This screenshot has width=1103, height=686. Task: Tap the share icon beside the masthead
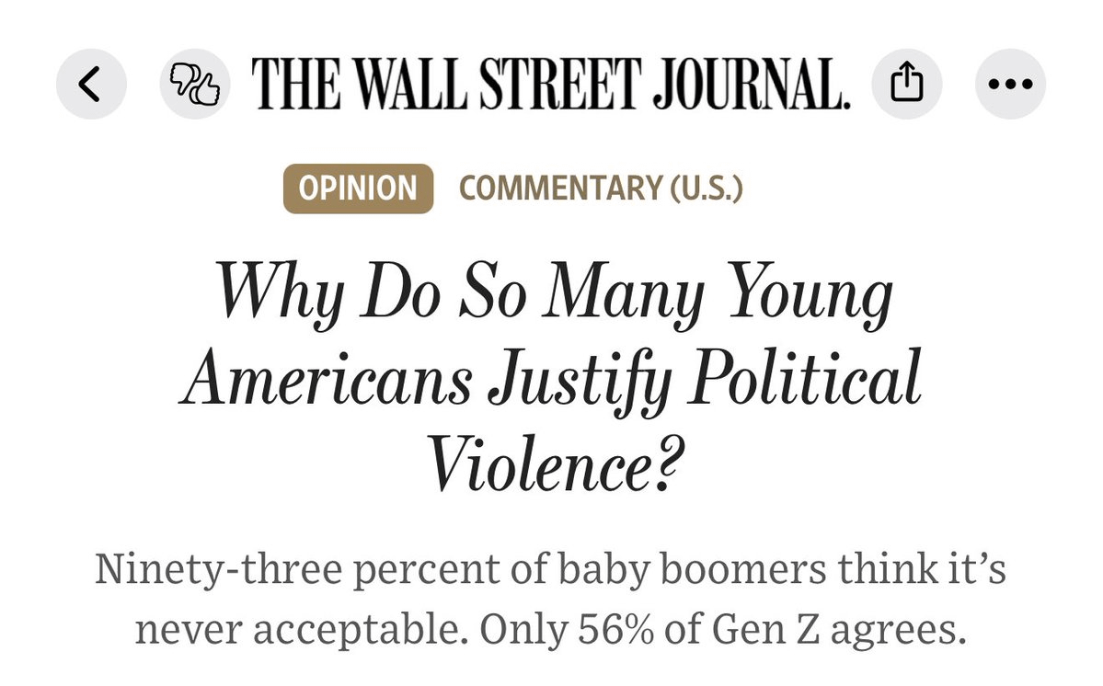tap(907, 84)
